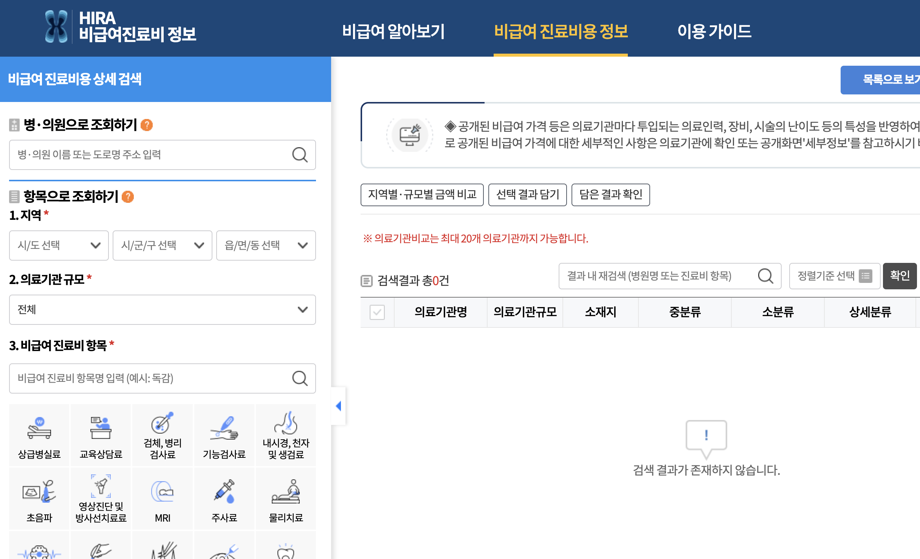This screenshot has width=920, height=559.
Task: Click the help icon beside 항목으로 조회하기
Action: pos(128,197)
